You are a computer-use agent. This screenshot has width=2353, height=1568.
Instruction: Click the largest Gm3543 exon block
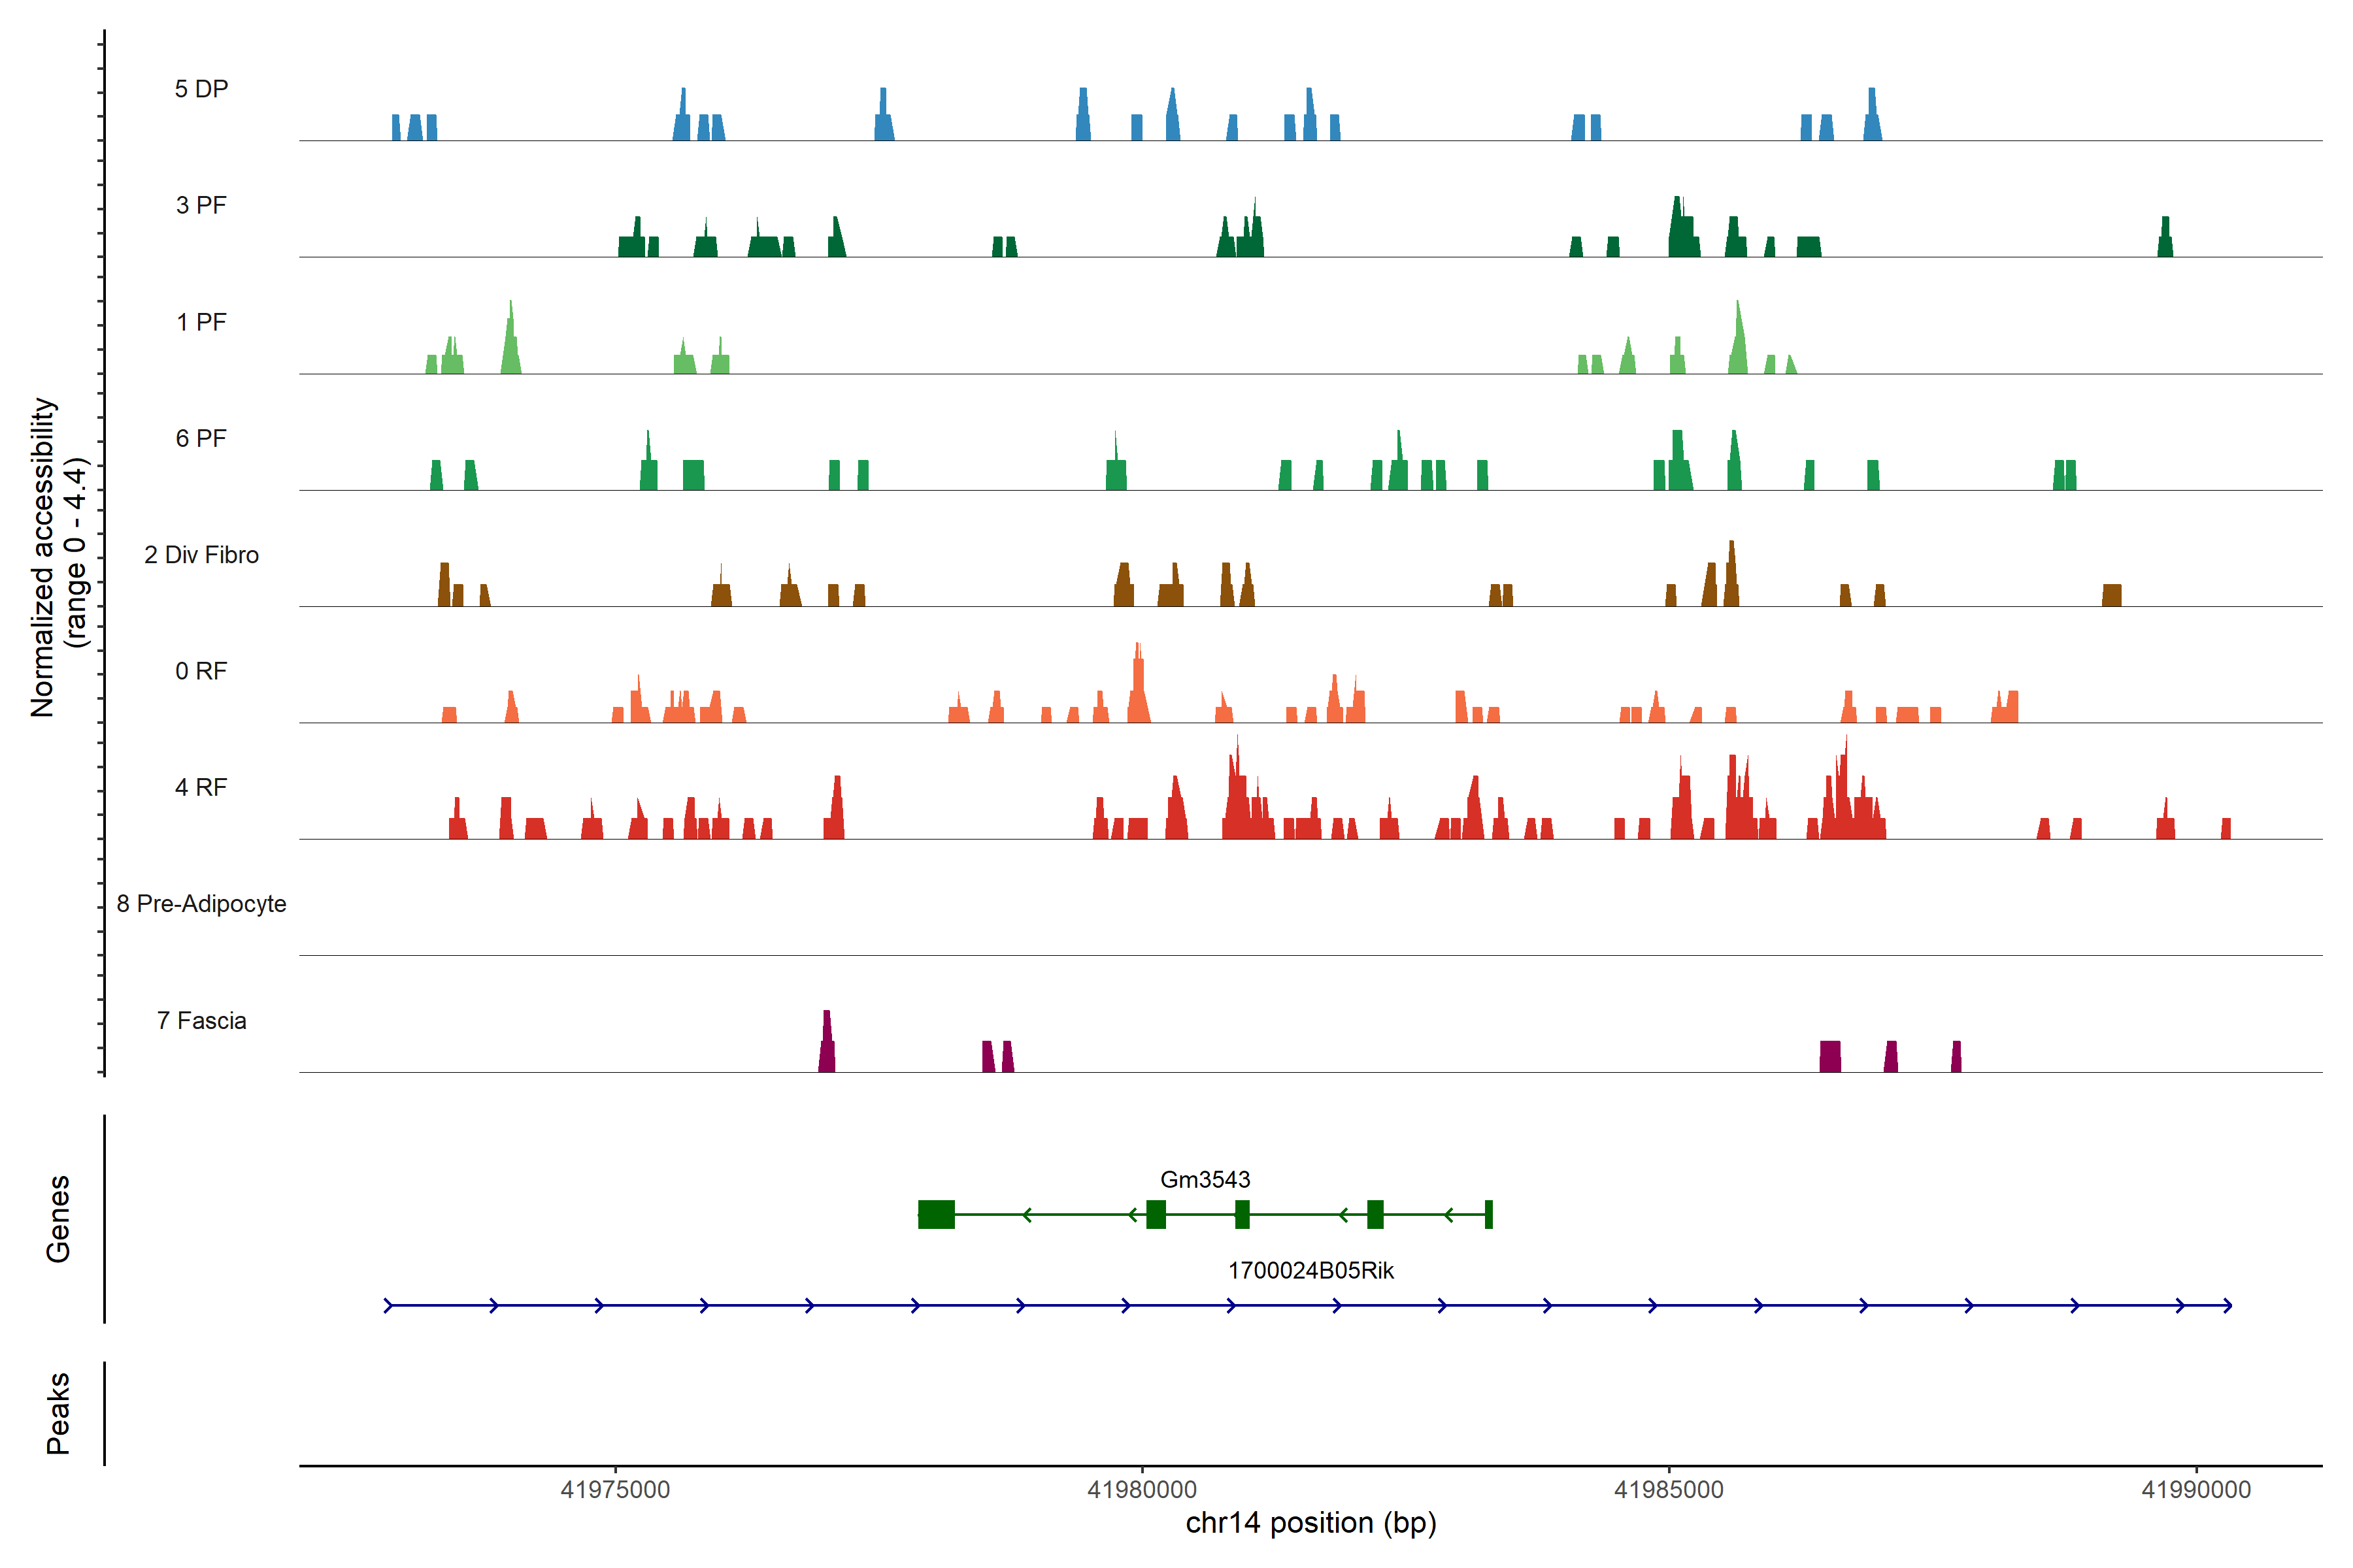937,1214
